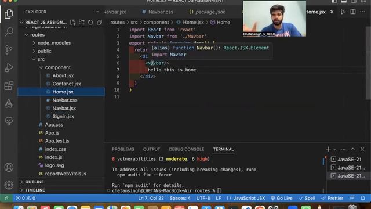Image resolution: width=371 pixels, height=209 pixels.
Task: Open notifications bell in status bar
Action: [x=363, y=198]
